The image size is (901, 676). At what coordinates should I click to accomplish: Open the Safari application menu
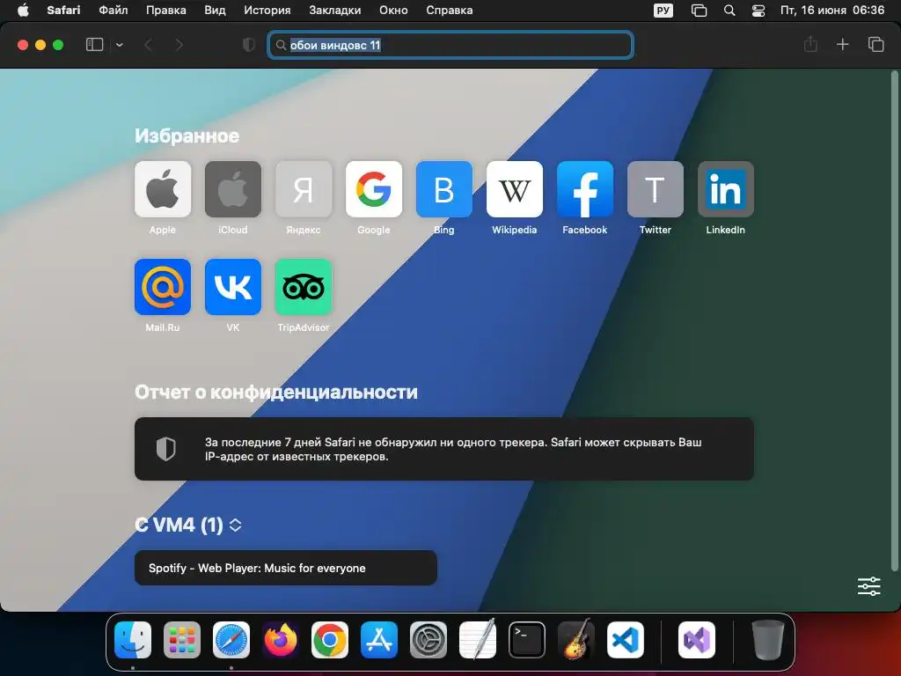pyautogui.click(x=63, y=11)
